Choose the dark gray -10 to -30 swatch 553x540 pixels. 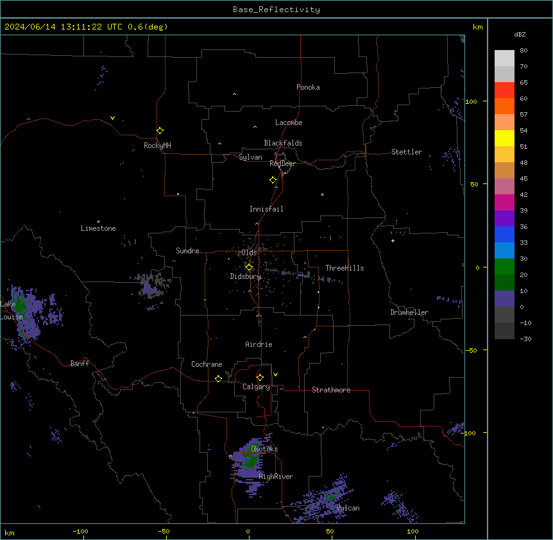pos(504,331)
